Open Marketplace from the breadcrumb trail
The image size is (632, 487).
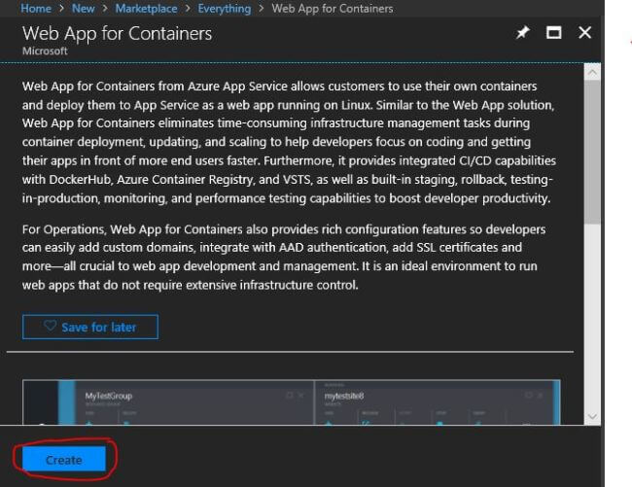pos(144,9)
